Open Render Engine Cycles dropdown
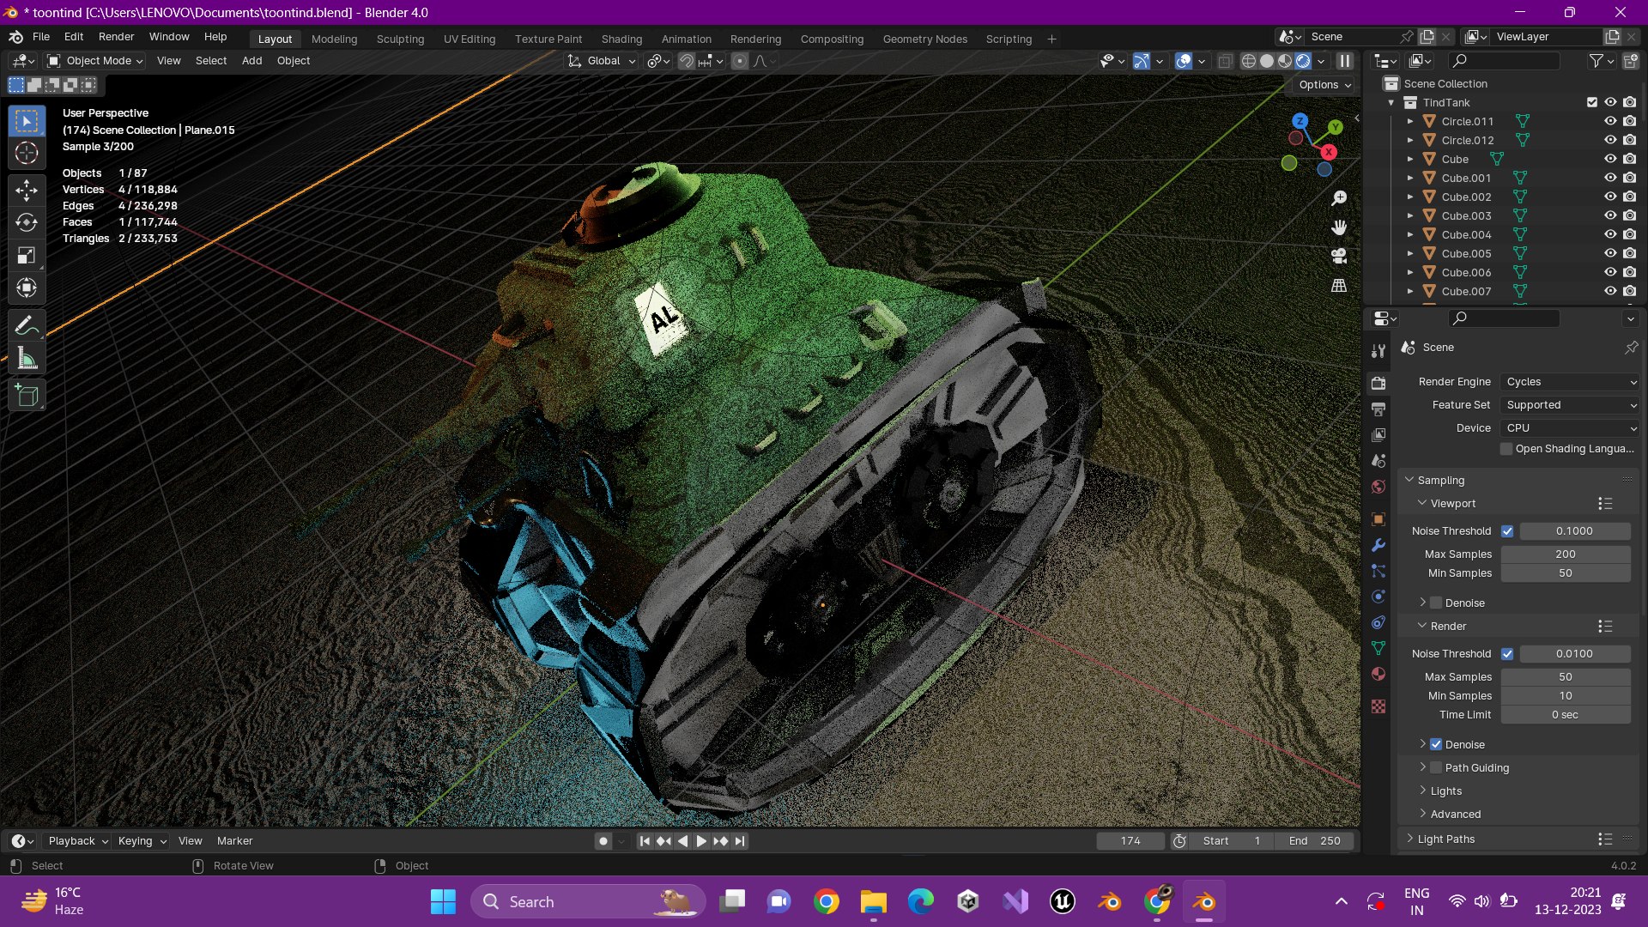The width and height of the screenshot is (1648, 927). click(1570, 382)
